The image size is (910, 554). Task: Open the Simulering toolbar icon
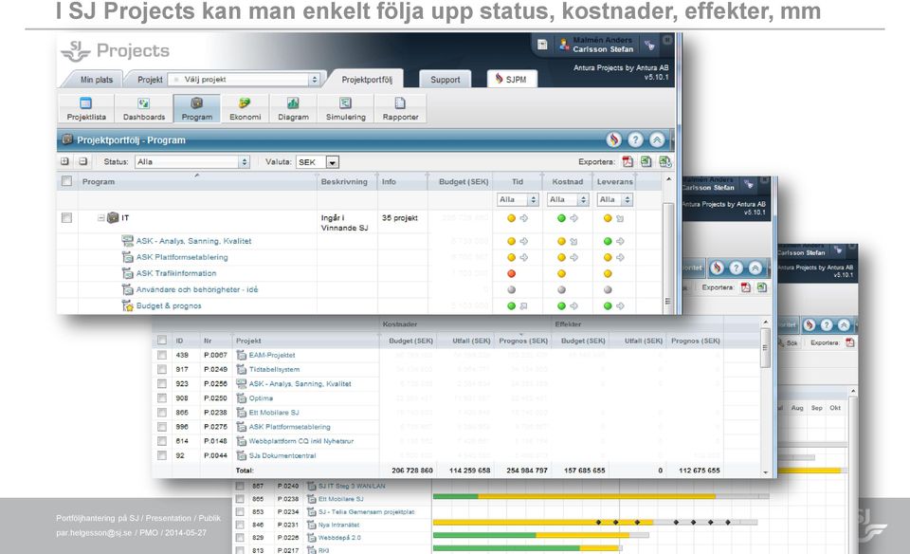(345, 102)
